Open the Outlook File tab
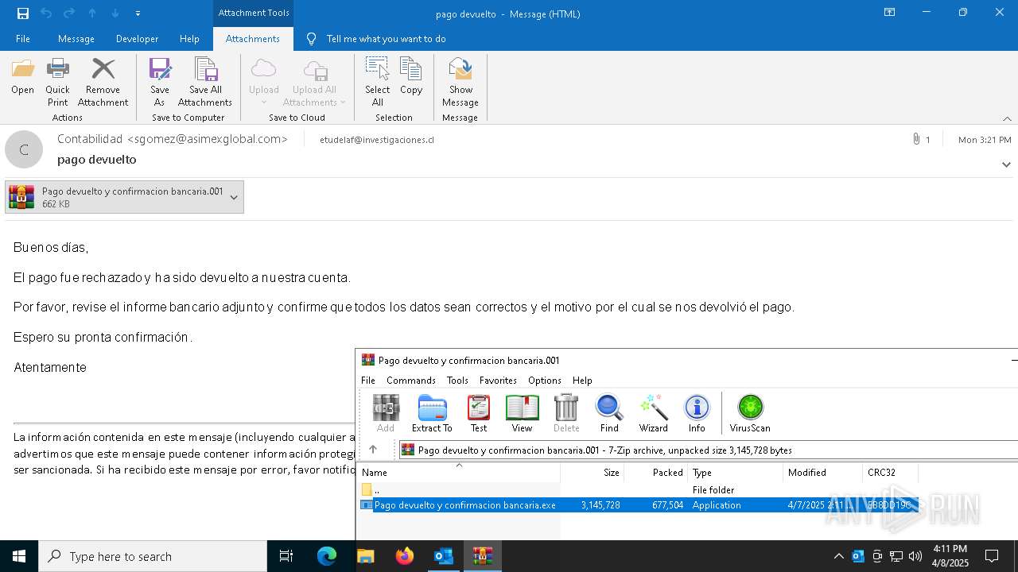Image resolution: width=1018 pixels, height=572 pixels. coord(23,39)
